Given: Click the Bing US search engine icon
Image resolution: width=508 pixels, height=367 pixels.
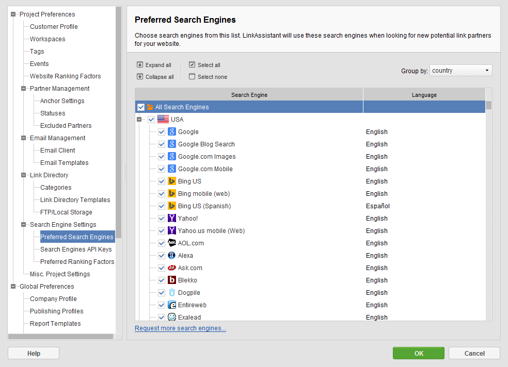Looking at the screenshot, I should coord(172,181).
